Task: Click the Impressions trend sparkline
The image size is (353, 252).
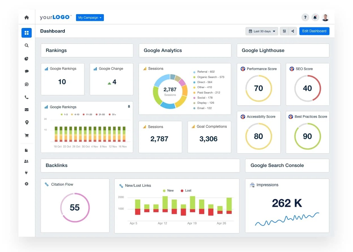Action: pos(287,219)
